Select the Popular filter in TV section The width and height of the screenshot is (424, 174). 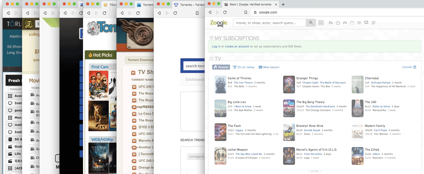point(221,67)
